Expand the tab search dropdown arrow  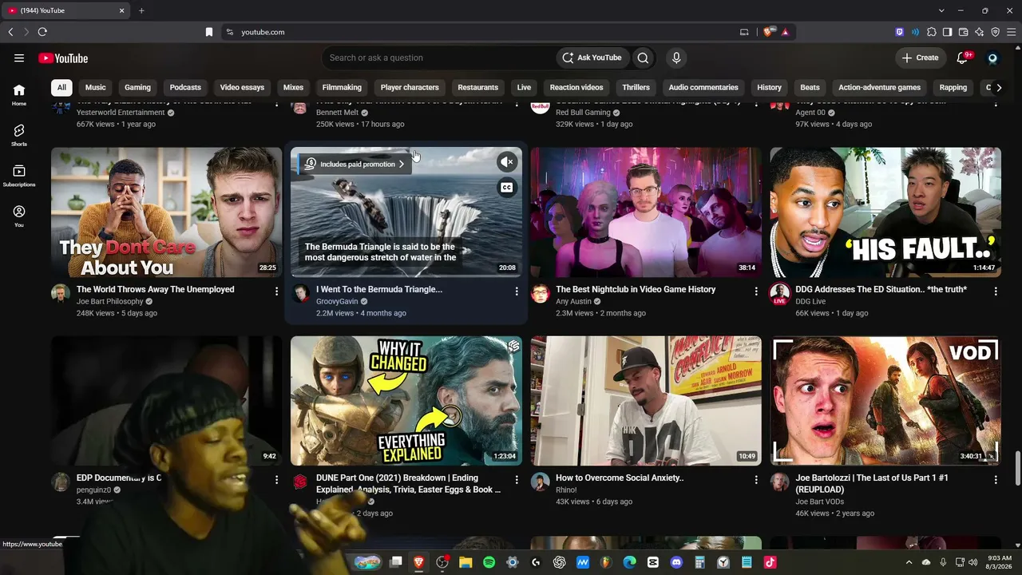(x=941, y=10)
